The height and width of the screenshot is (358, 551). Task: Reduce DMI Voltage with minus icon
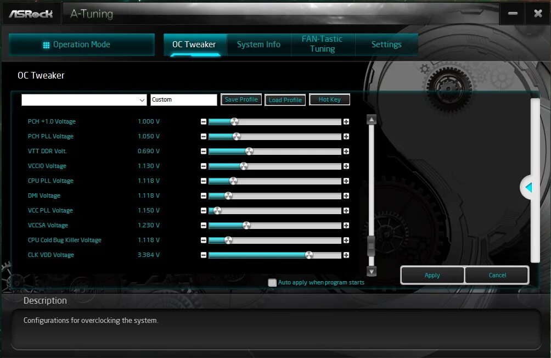click(204, 195)
